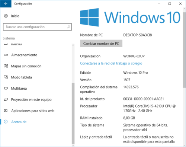Open Inicio settings home gear icon
The height and width of the screenshot is (147, 186).
tap(6, 16)
